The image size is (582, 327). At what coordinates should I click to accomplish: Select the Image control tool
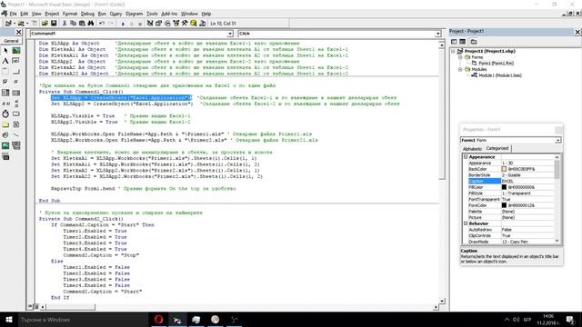pyautogui.click(x=5, y=145)
